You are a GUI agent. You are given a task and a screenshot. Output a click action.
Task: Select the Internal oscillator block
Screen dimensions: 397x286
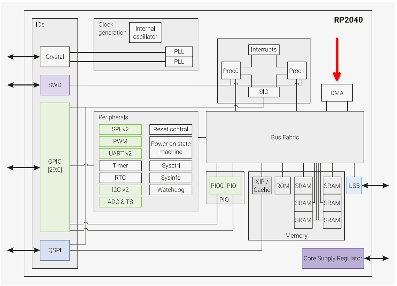coord(145,33)
